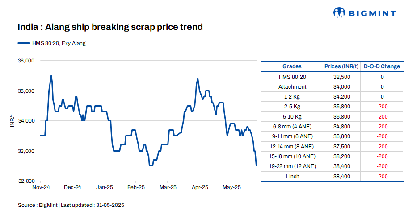Select the HMS 80:20 row in the table

292,77
